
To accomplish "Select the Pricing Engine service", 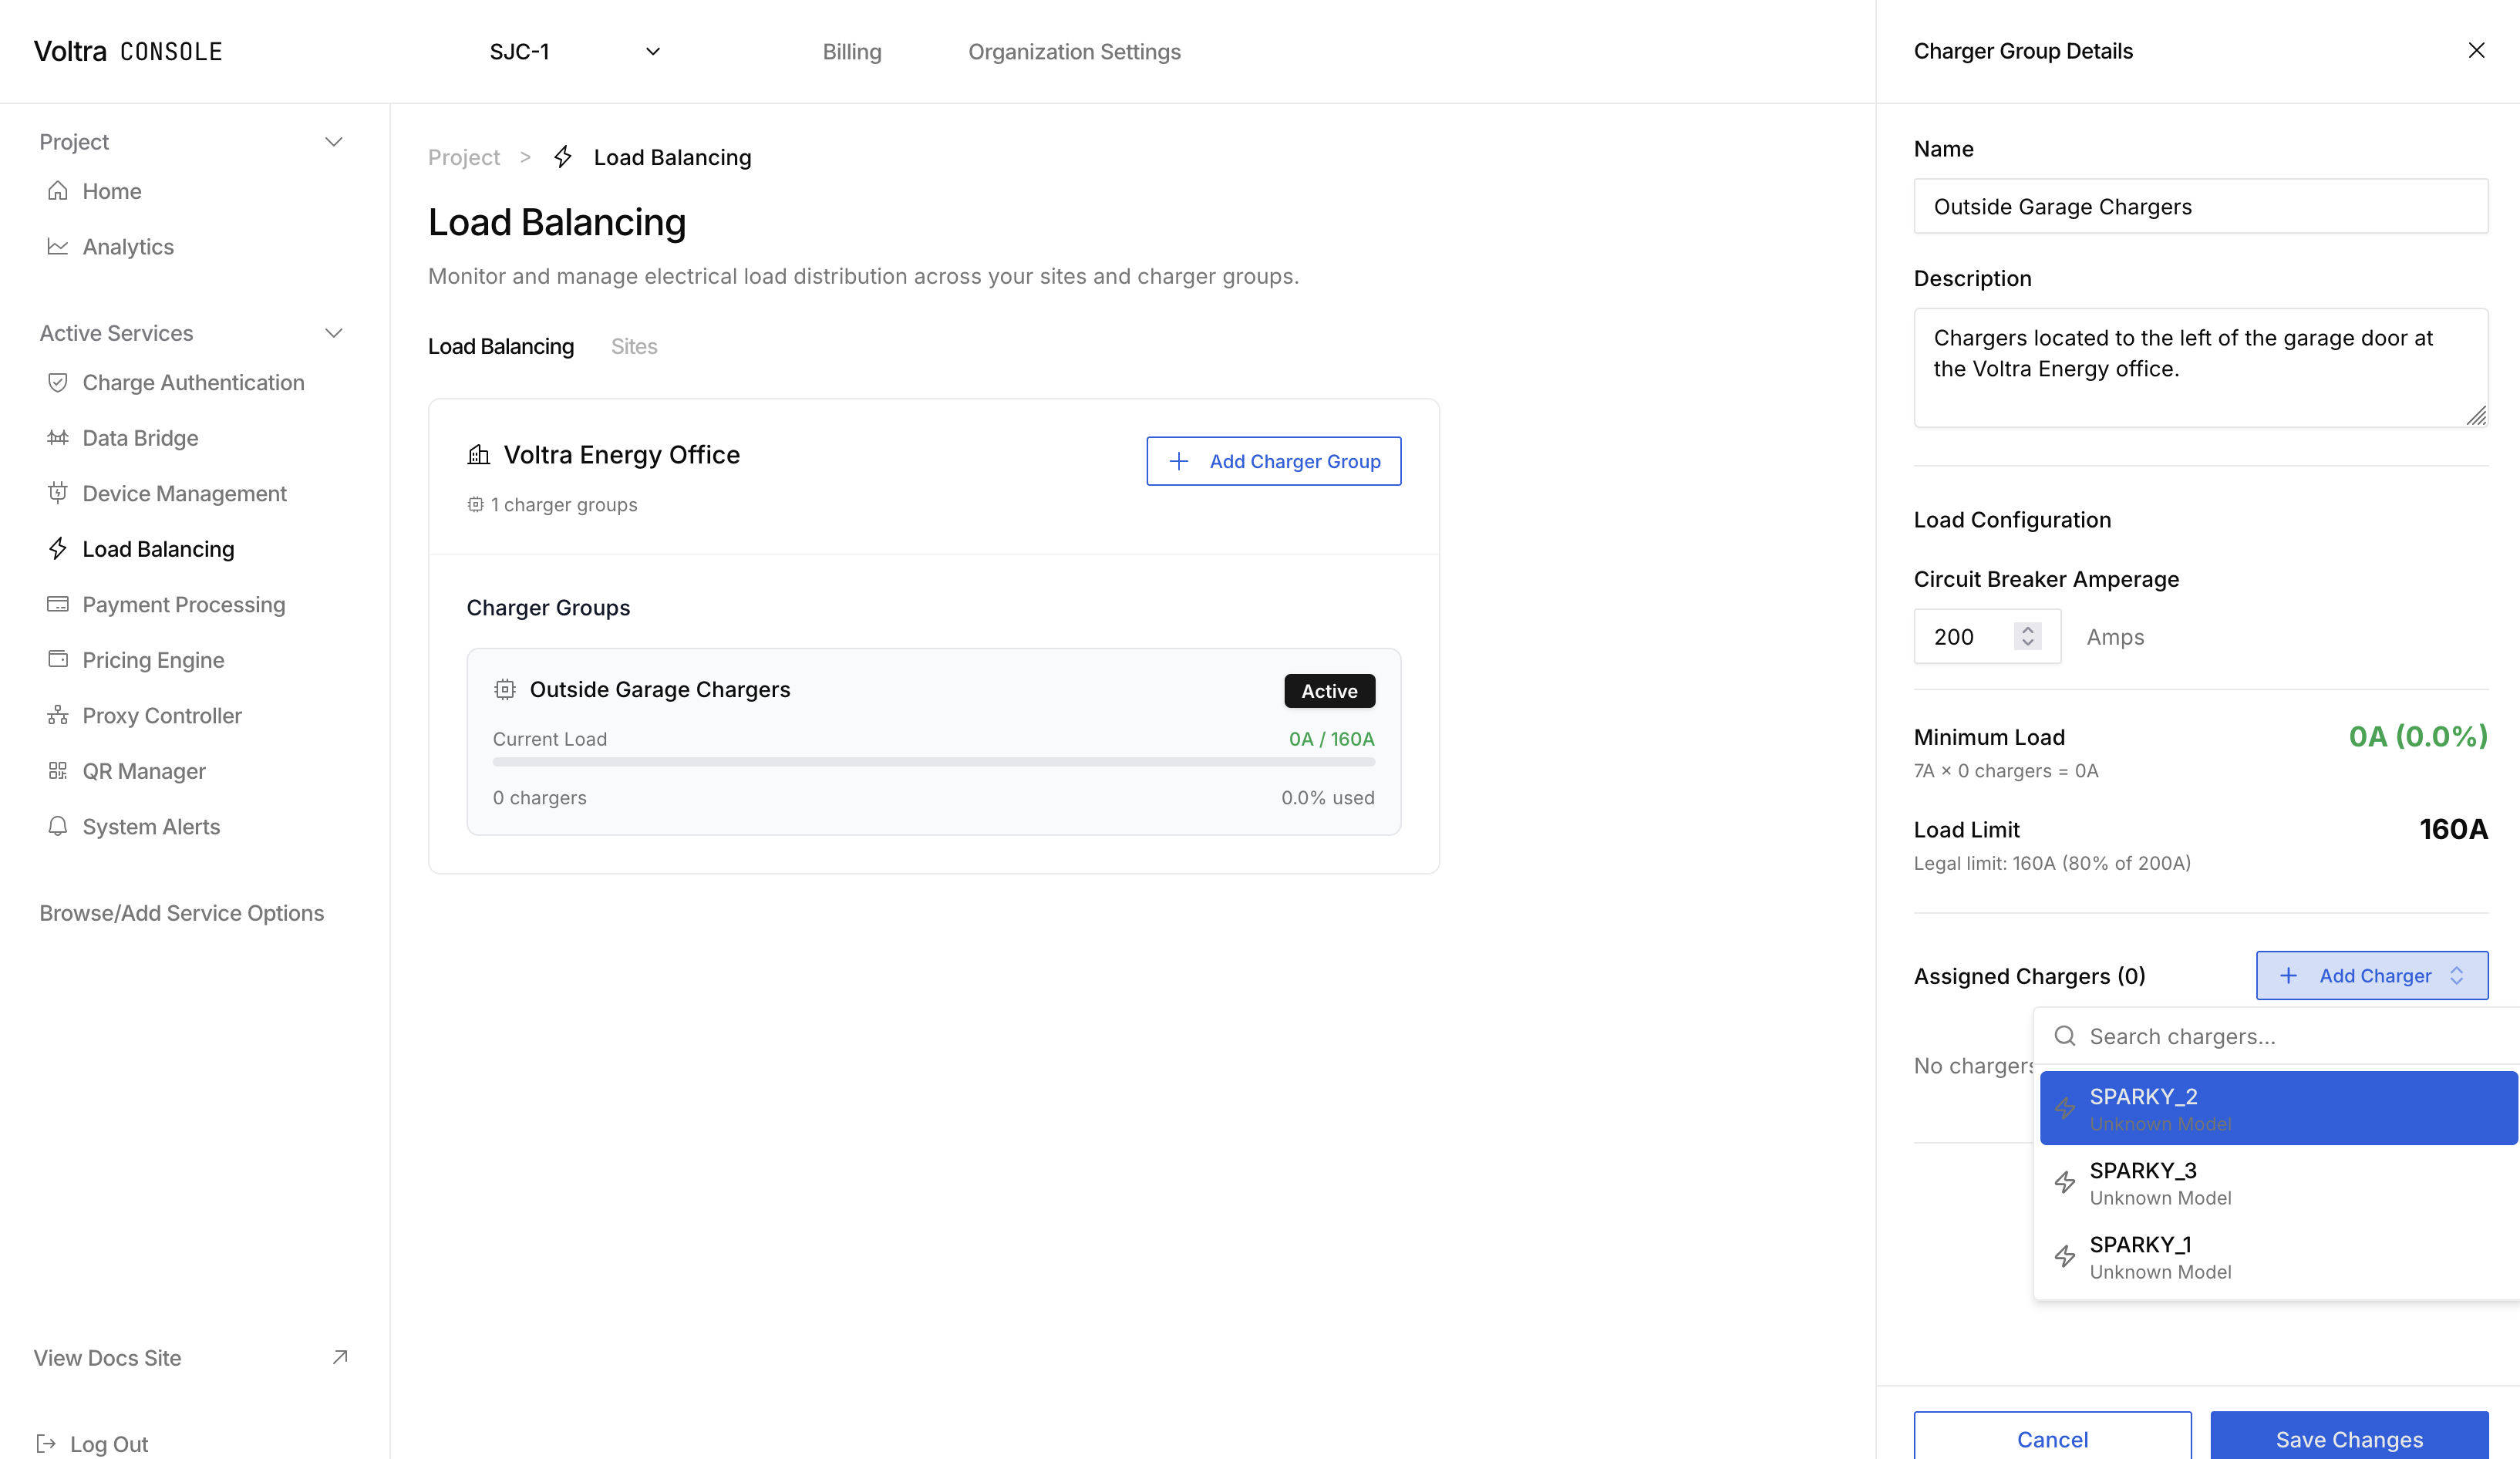I will point(152,660).
